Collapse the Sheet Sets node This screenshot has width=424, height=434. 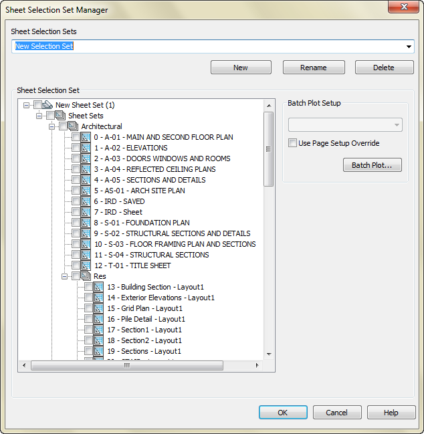pyautogui.click(x=39, y=116)
